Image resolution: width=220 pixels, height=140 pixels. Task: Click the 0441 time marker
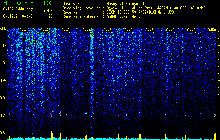23,30
